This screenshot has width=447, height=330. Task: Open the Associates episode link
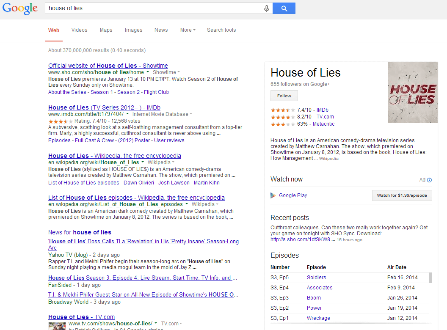320,288
